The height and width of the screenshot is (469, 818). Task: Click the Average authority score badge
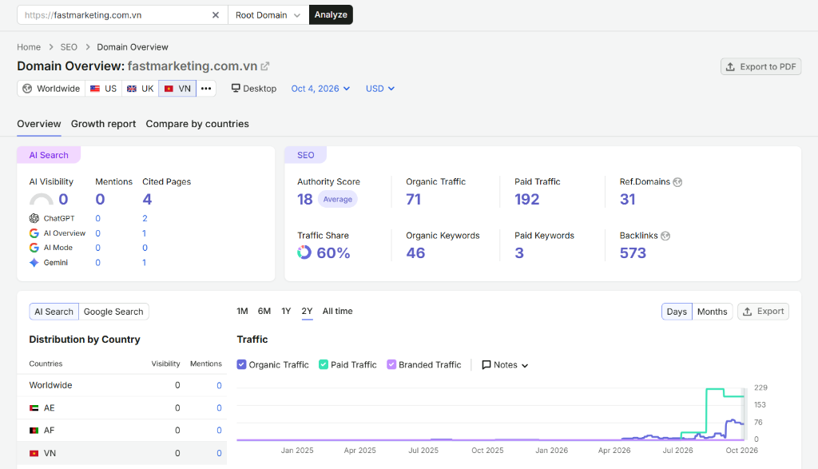(x=338, y=199)
